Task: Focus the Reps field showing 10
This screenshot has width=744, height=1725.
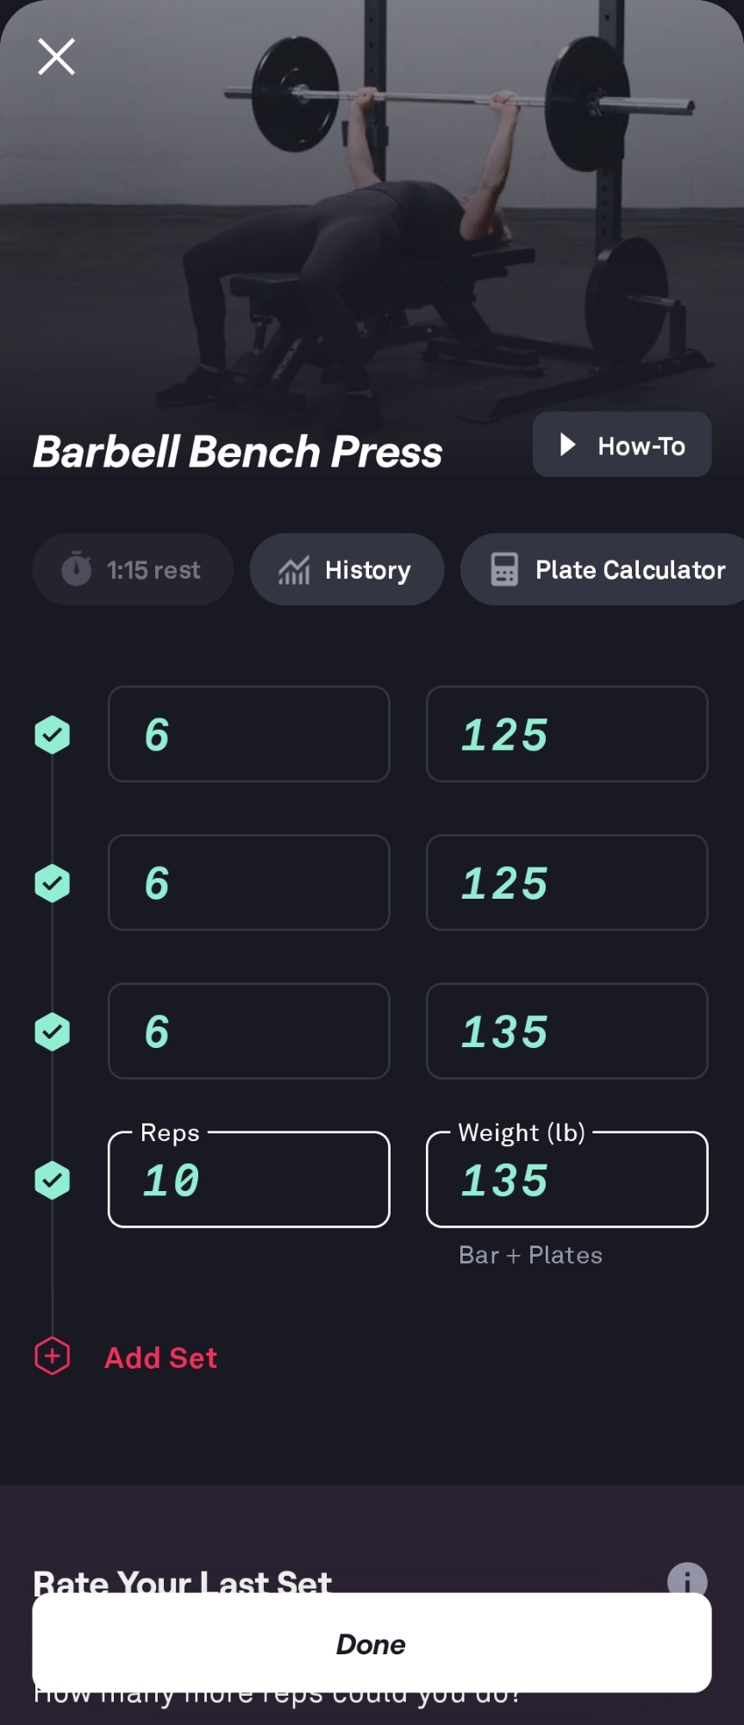Action: [248, 1180]
